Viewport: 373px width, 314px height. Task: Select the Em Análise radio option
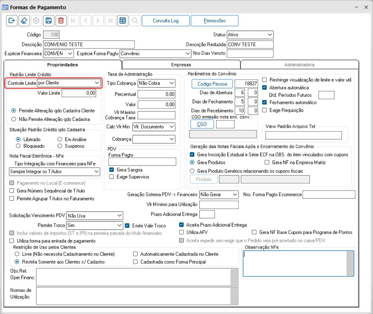coord(60,139)
